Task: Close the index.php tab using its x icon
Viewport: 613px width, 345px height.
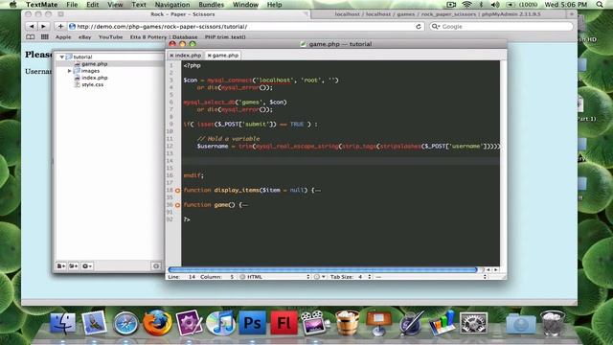Action: tap(171, 56)
